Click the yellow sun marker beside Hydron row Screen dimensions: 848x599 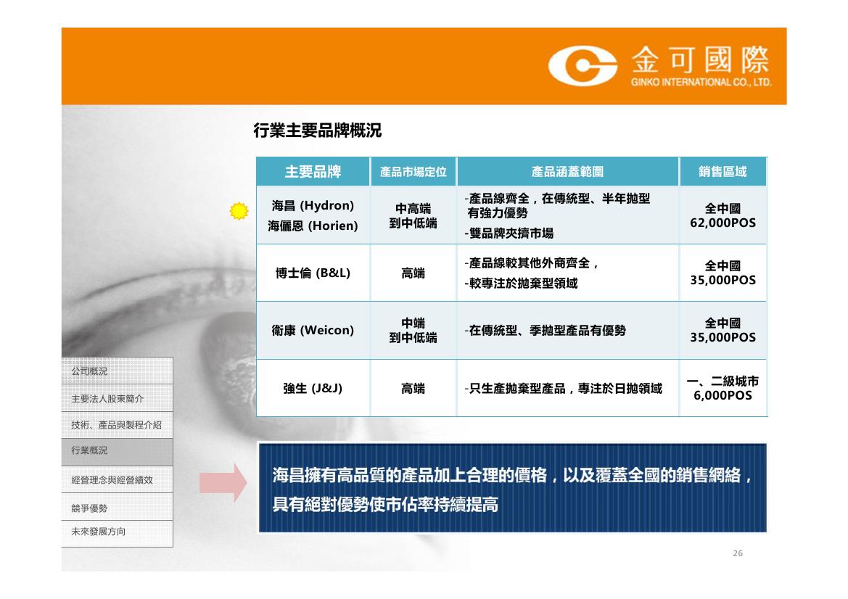(x=239, y=211)
